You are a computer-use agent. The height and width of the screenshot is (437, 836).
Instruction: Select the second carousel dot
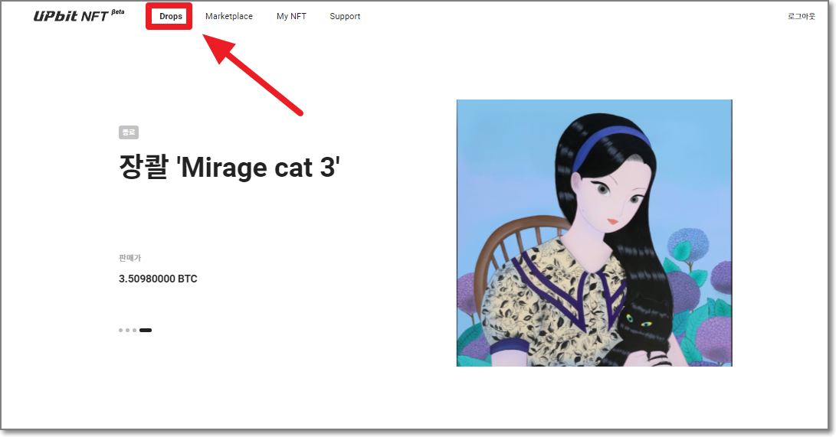[x=127, y=330]
